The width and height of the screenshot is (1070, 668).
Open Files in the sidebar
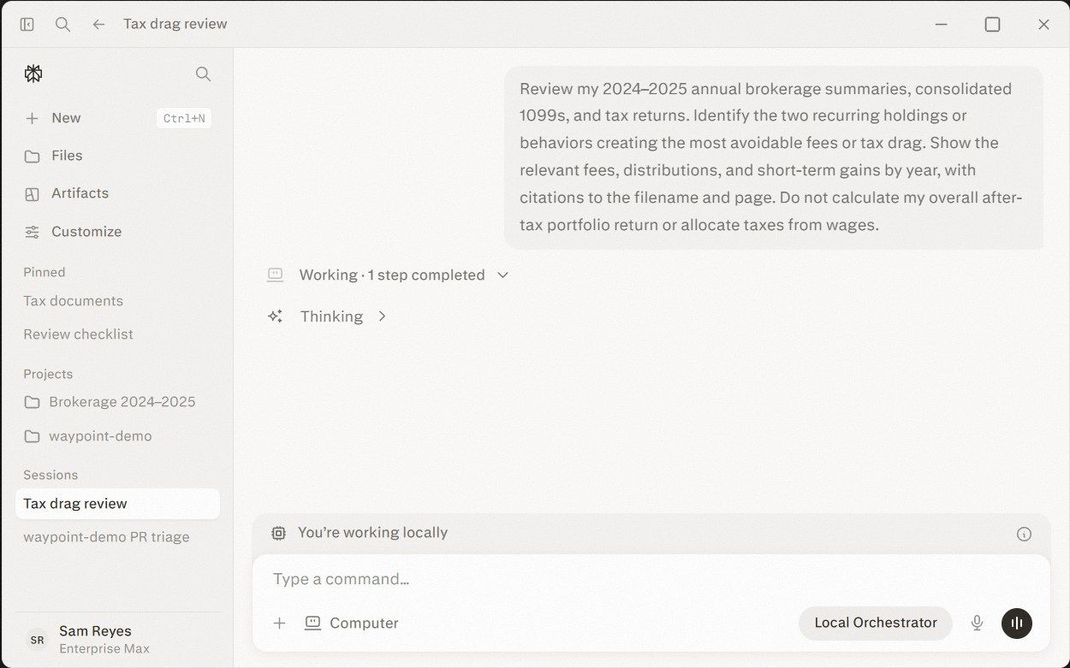coord(117,156)
